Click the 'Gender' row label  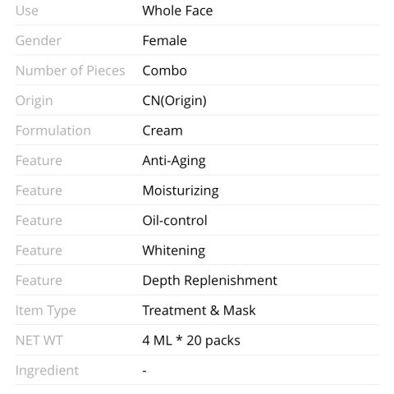39,41
